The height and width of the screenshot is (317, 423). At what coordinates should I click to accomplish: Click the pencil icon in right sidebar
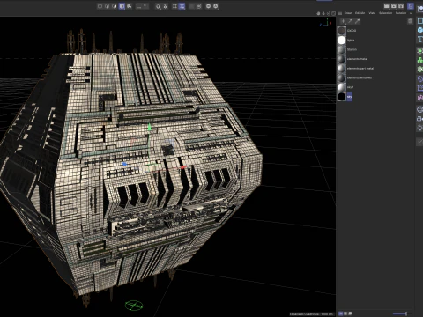tap(420, 142)
